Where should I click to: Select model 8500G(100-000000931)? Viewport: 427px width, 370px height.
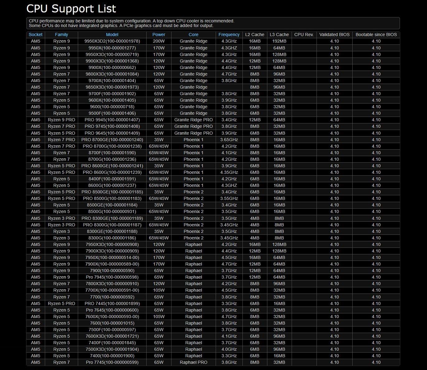(x=112, y=211)
